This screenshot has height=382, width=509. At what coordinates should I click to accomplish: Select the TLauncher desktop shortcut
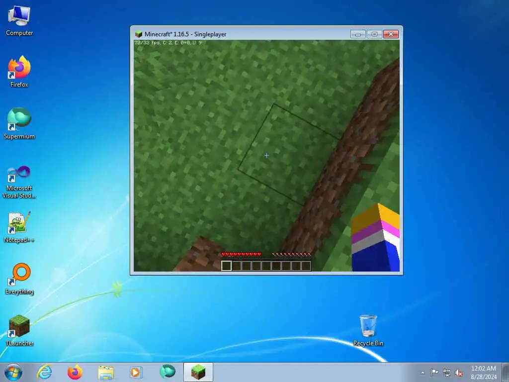coord(19,330)
